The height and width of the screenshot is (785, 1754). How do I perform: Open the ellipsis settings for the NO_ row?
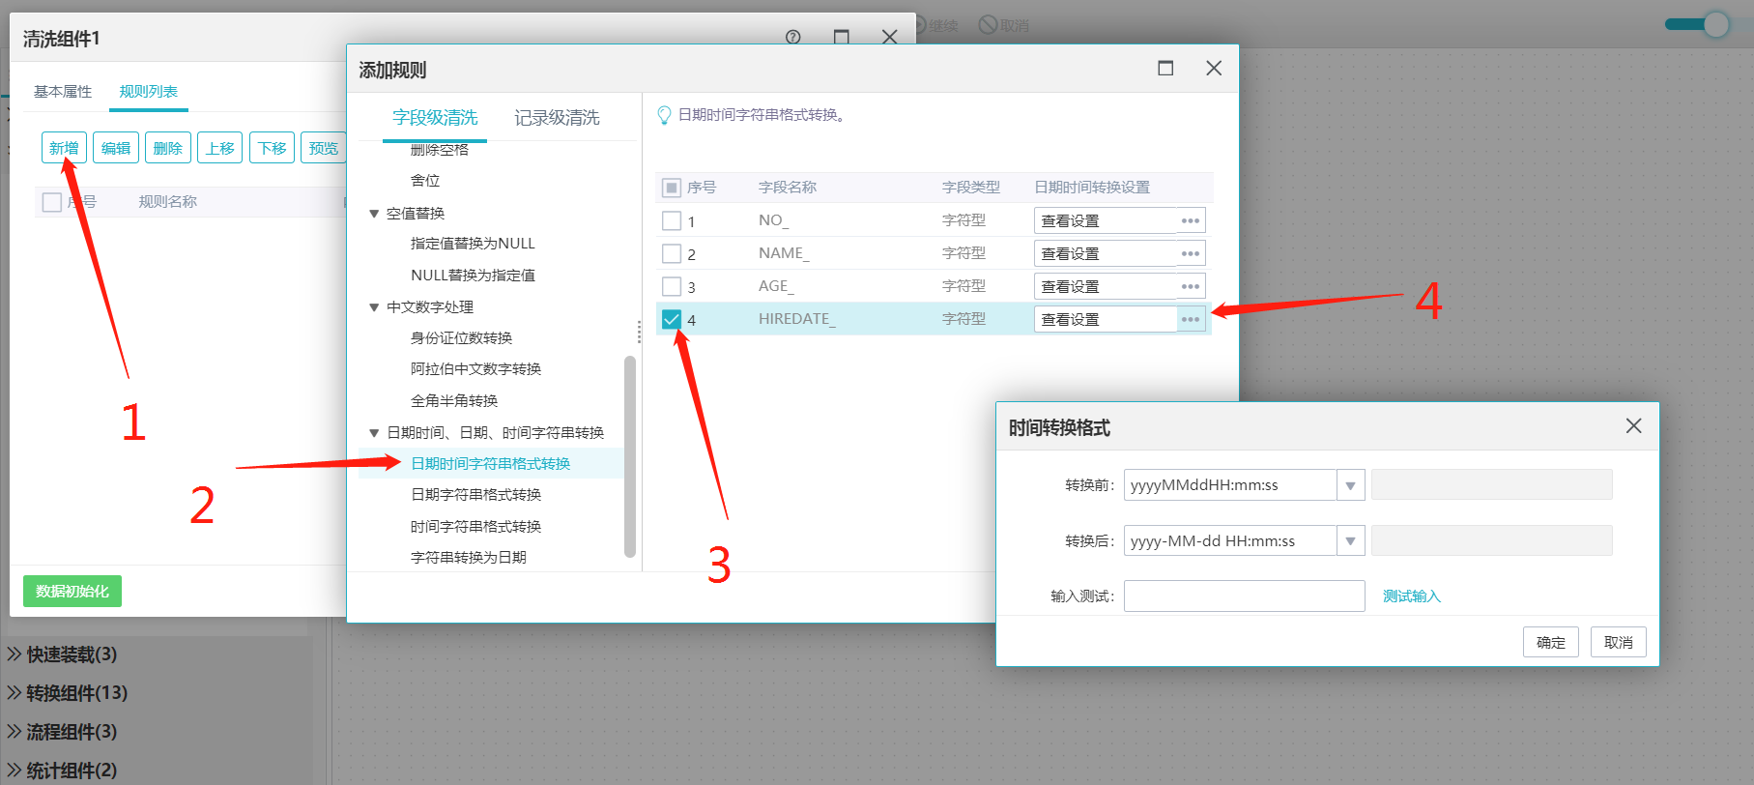[x=1191, y=220]
